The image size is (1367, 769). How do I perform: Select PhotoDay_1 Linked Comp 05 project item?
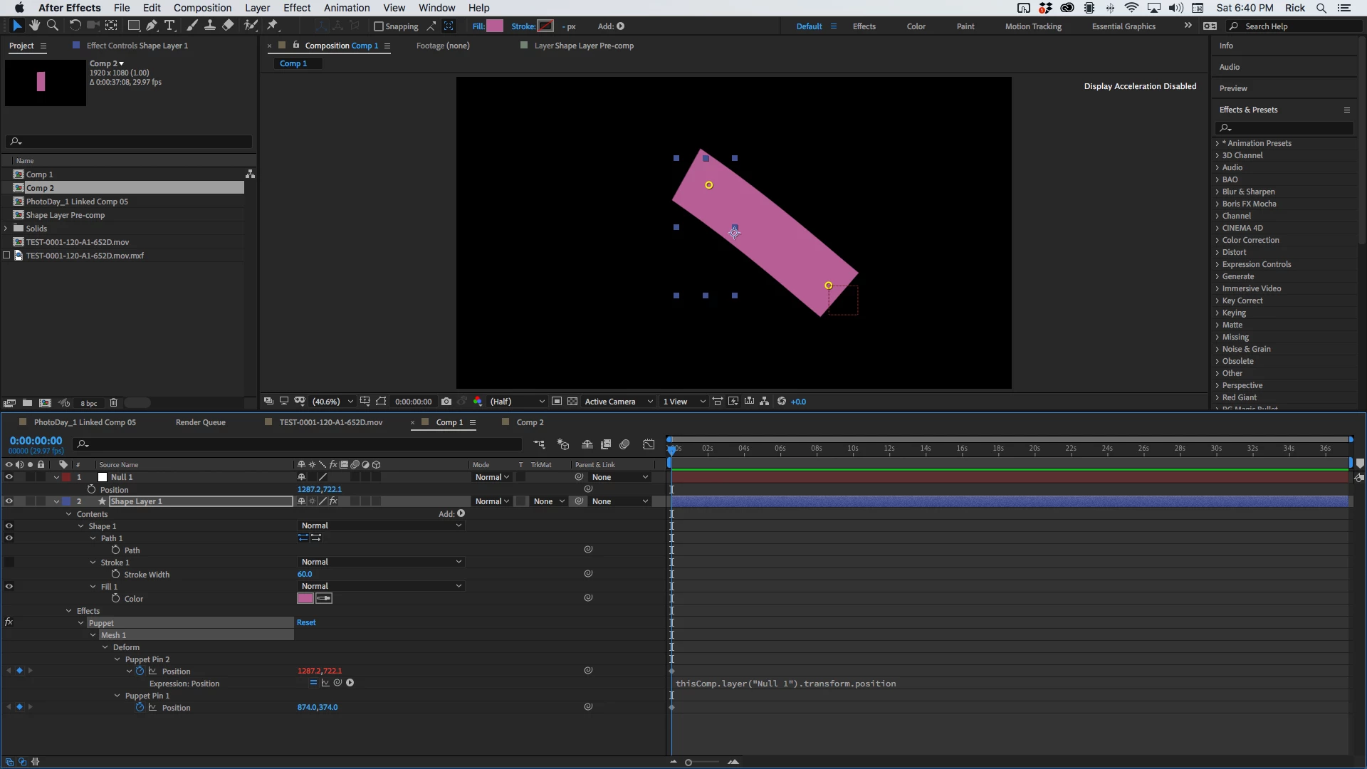pyautogui.click(x=77, y=202)
